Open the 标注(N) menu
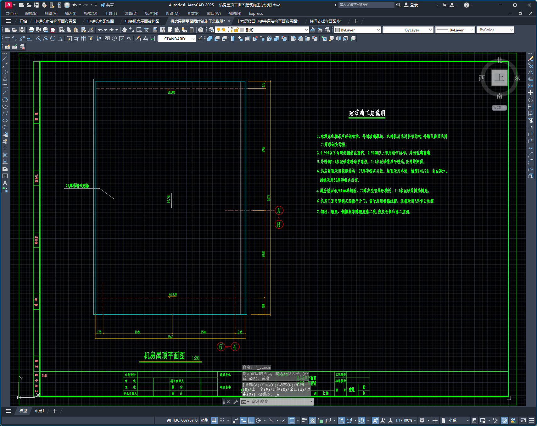 [151, 14]
